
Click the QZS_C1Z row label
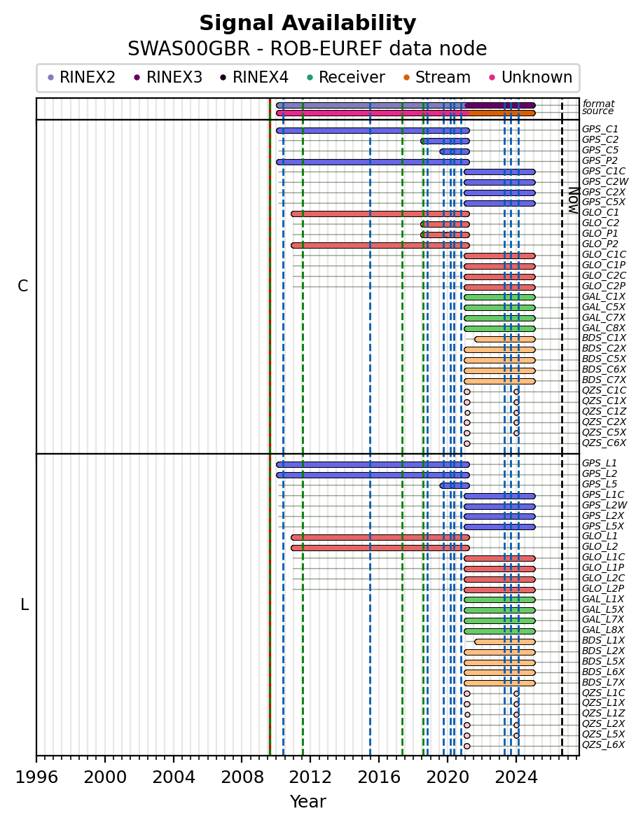[x=604, y=411]
